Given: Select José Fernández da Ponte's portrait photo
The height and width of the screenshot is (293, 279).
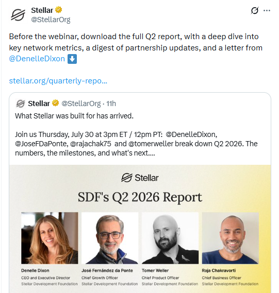Looking at the screenshot, I should (x=110, y=238).
